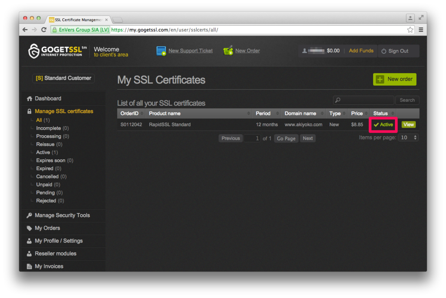446x298 pixels.
Task: Click the Sign Out power icon
Action: (384, 51)
